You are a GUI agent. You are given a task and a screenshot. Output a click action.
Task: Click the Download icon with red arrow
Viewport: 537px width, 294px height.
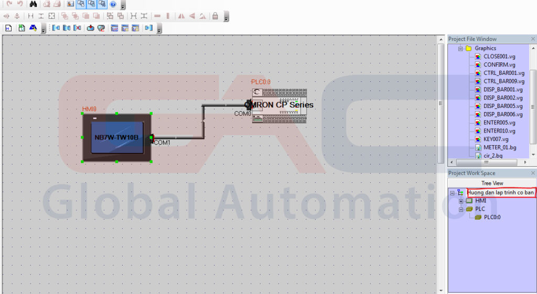coord(90,28)
